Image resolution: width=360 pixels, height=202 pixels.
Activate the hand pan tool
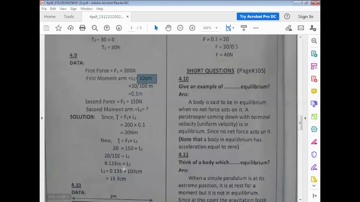pyautogui.click(x=168, y=28)
